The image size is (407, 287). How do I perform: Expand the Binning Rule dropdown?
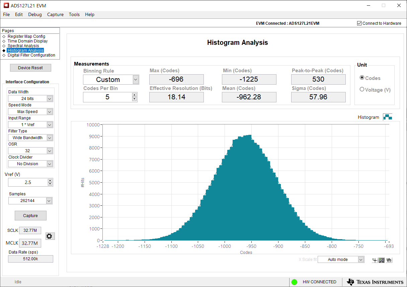pyautogui.click(x=136, y=80)
